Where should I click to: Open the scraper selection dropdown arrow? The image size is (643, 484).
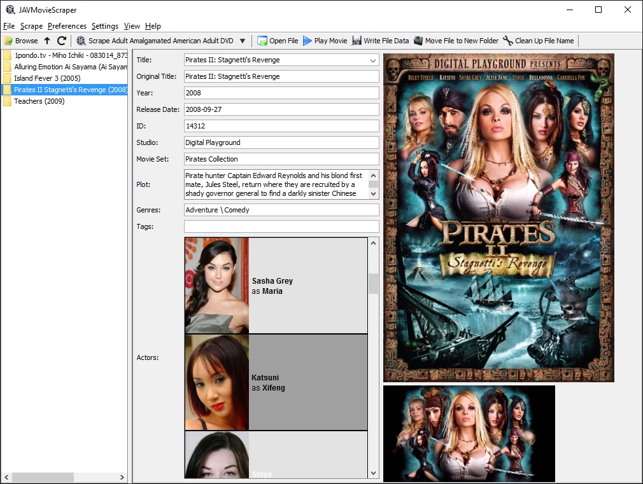243,41
